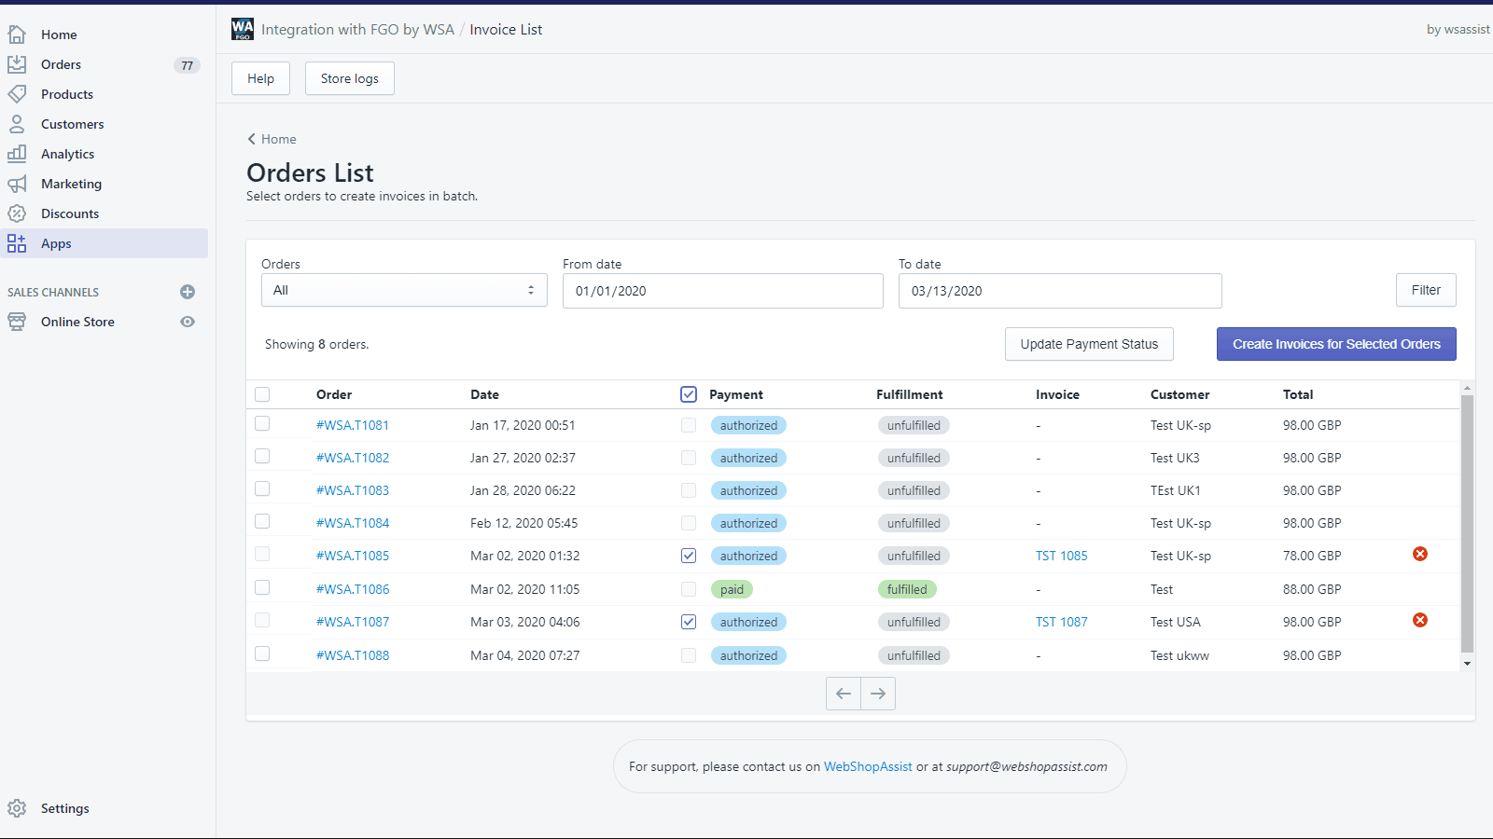Screen dimensions: 1493x839
Task: Click the red remove icon on the #WSA.T1087 row
Action: (1419, 620)
